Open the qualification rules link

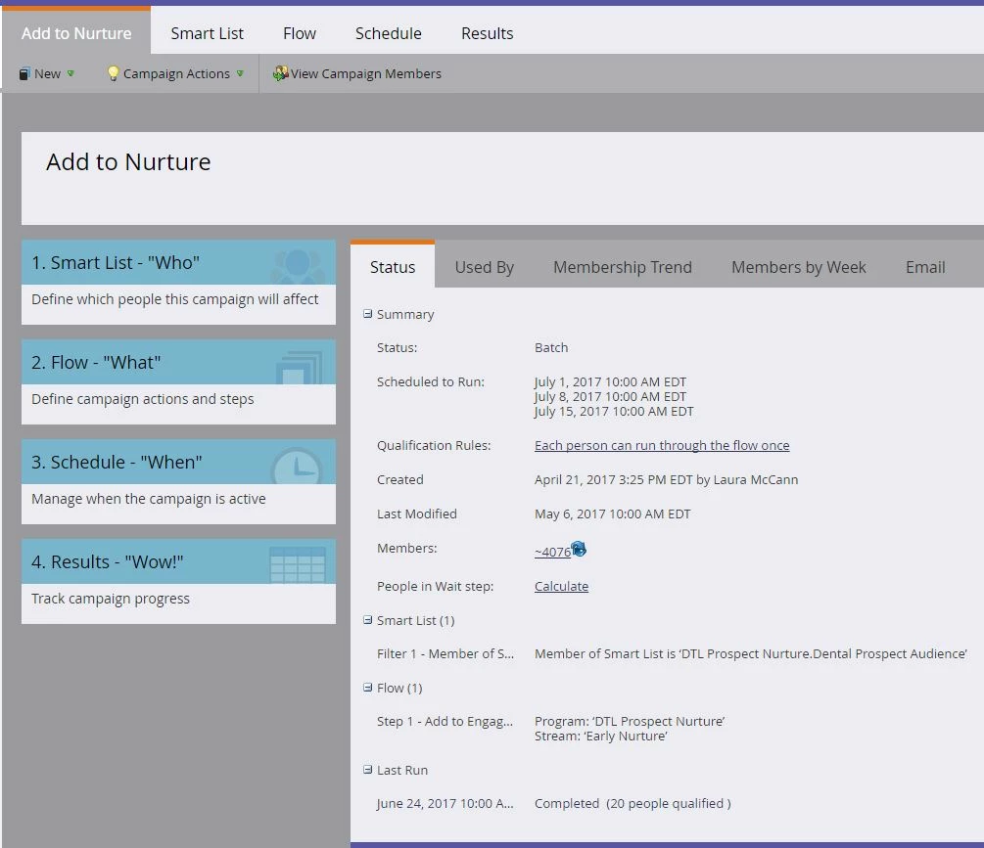coord(662,445)
